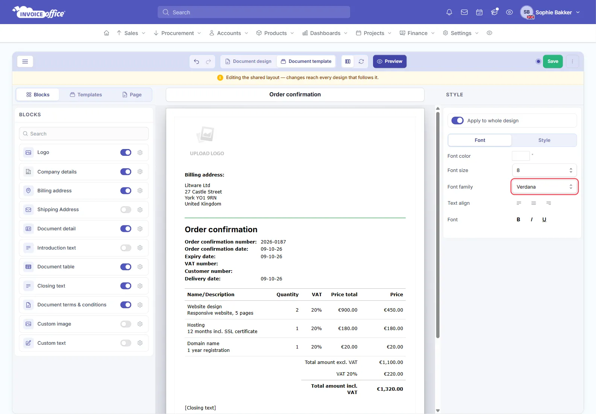The height and width of the screenshot is (414, 596).
Task: Open the Font color swatch
Action: (x=521, y=156)
